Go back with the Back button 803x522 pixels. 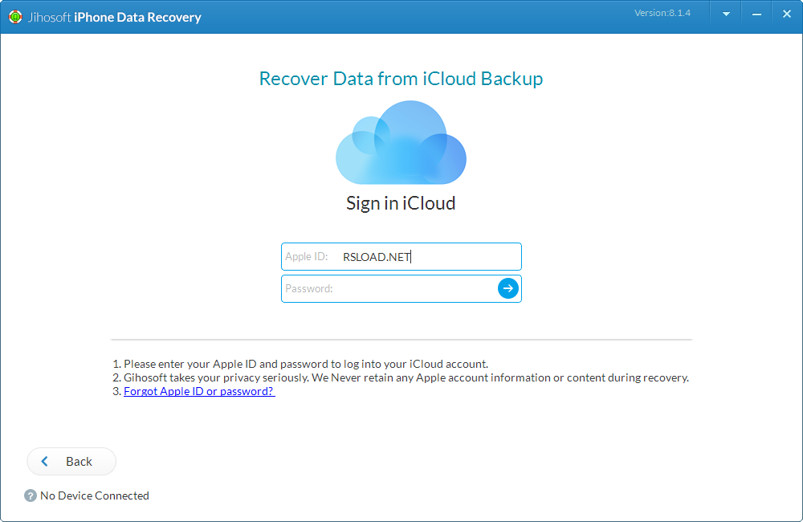click(71, 462)
